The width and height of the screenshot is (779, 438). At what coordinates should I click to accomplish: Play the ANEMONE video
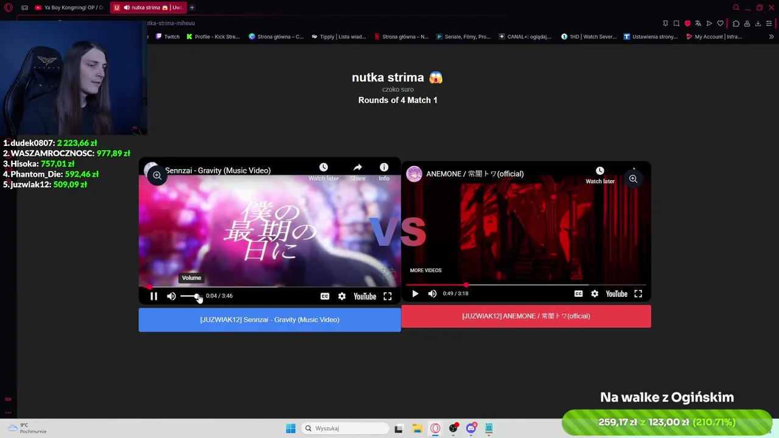click(415, 294)
